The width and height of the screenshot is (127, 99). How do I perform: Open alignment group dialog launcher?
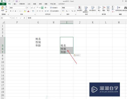tap(60, 14)
